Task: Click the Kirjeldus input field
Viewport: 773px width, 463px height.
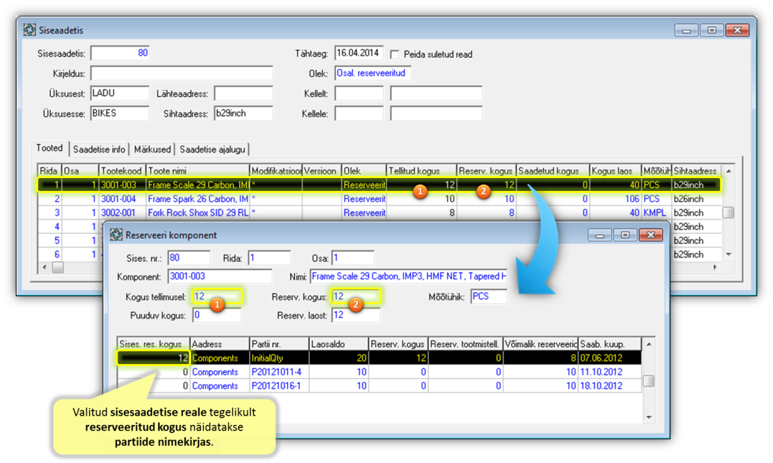Action: (182, 74)
